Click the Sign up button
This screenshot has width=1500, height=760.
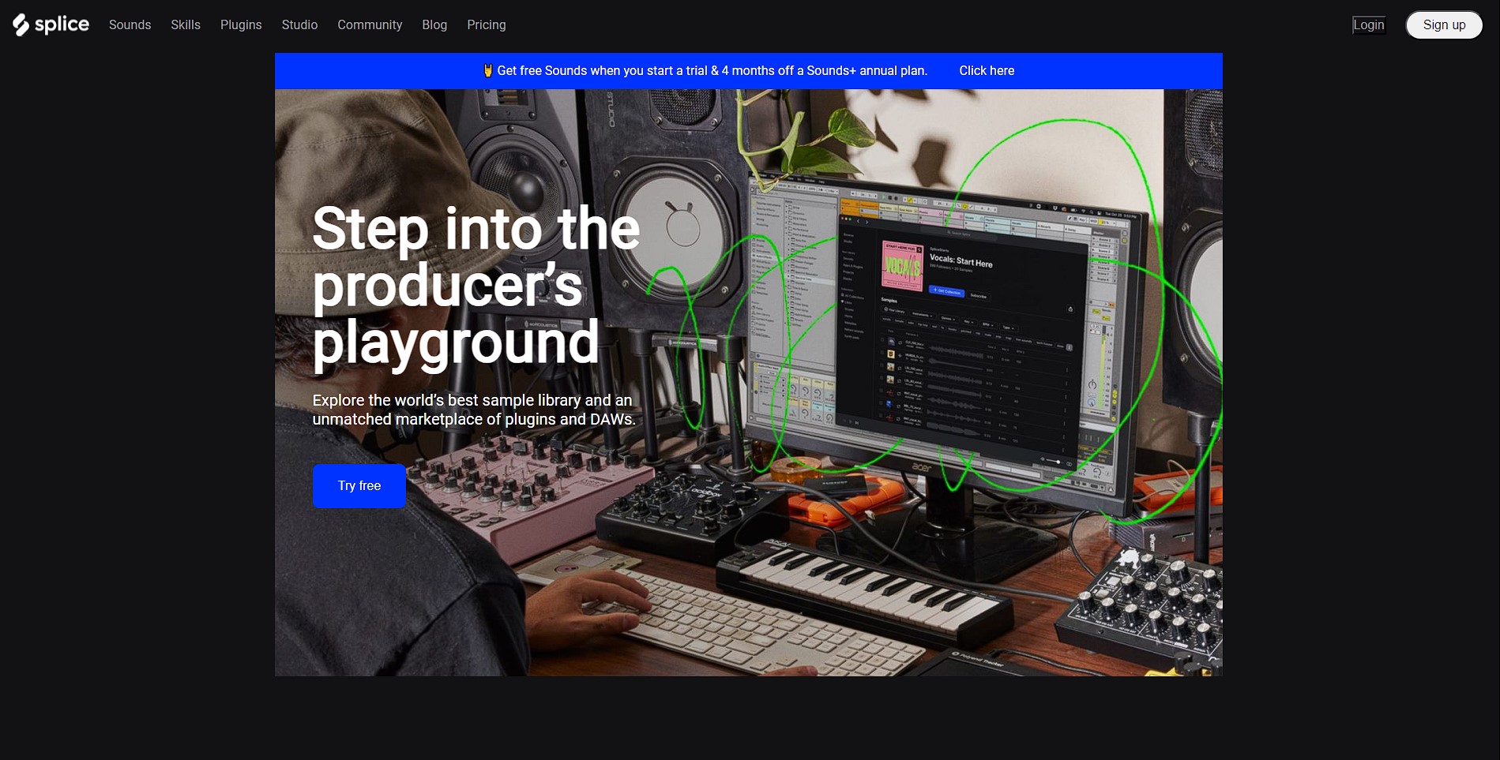(x=1444, y=24)
